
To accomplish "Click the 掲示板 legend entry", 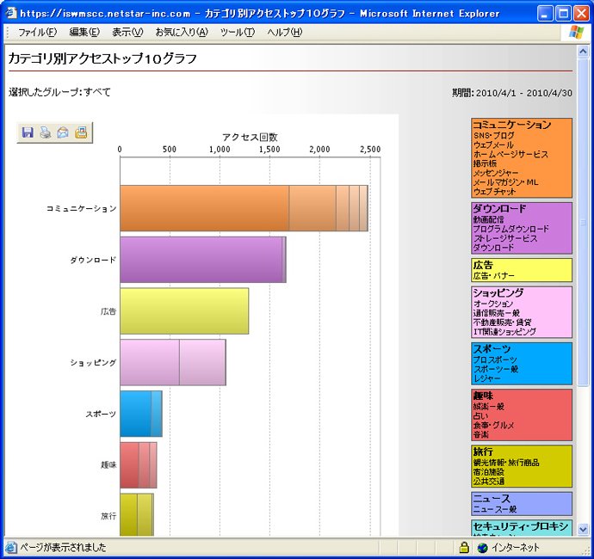I will (485, 163).
